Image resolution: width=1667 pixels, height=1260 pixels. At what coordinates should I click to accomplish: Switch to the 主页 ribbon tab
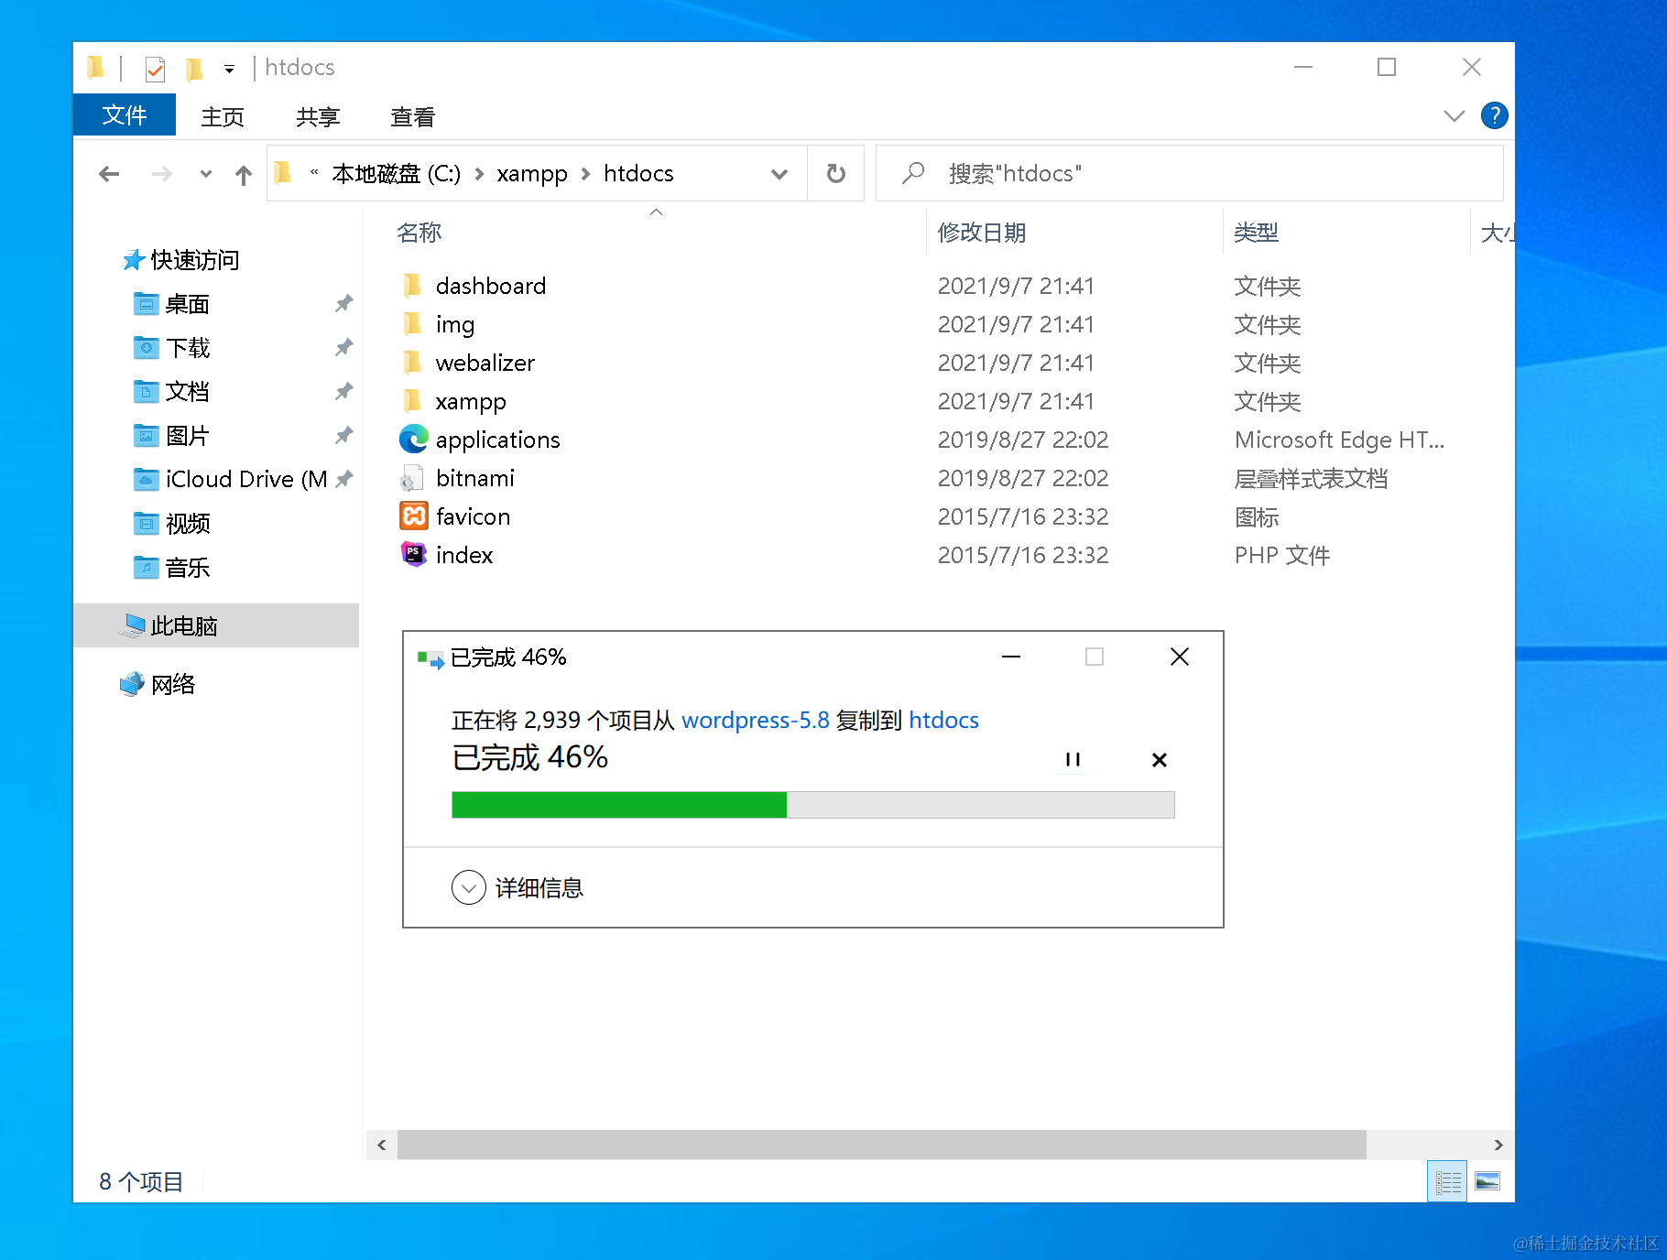223,117
